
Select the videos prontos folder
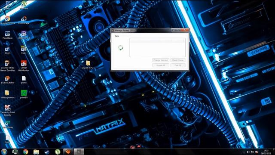(7, 94)
